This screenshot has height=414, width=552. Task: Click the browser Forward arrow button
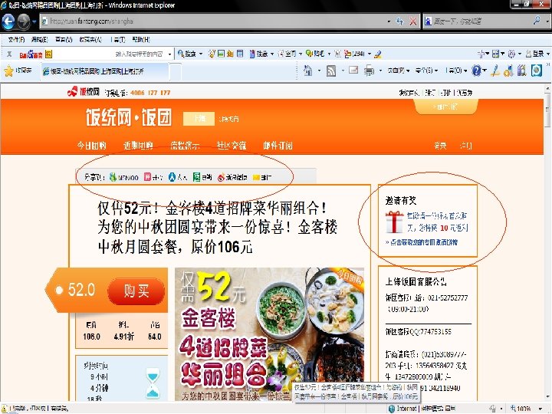pyautogui.click(x=24, y=21)
